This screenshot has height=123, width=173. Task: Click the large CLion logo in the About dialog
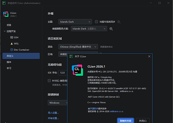78,70
